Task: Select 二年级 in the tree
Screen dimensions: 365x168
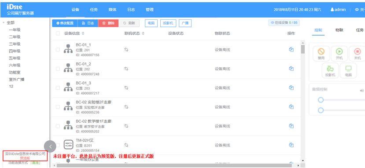Action: [x=15, y=37]
